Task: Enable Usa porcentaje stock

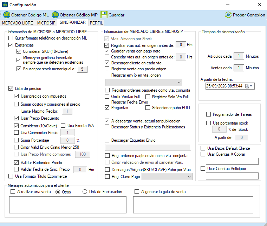Action: tap(209, 123)
